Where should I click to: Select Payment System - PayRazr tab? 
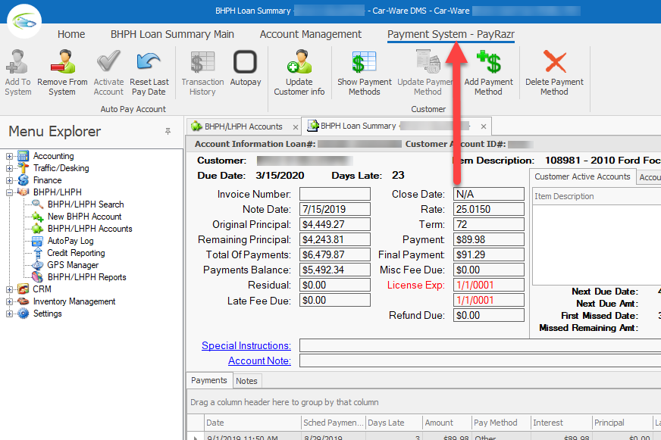(x=450, y=34)
